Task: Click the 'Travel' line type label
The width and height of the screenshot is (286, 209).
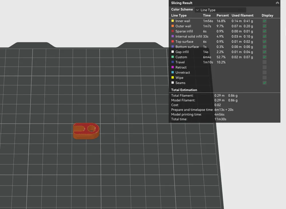Action: pyautogui.click(x=180, y=62)
